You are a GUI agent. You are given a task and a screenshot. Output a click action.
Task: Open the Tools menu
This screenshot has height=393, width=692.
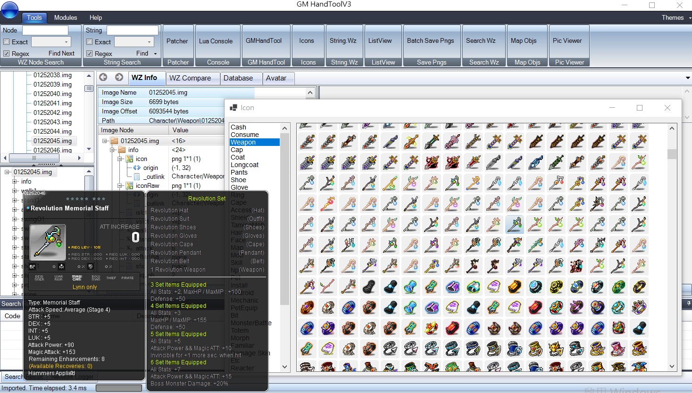34,18
